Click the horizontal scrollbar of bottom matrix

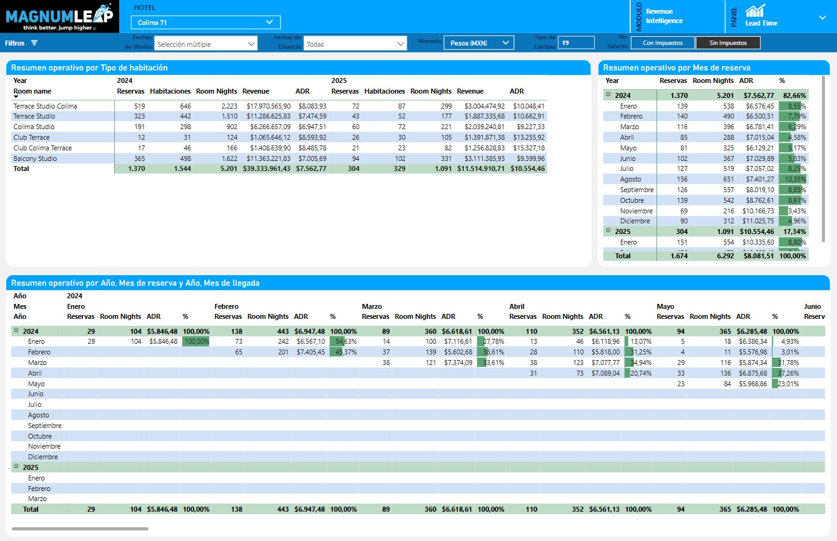point(80,529)
